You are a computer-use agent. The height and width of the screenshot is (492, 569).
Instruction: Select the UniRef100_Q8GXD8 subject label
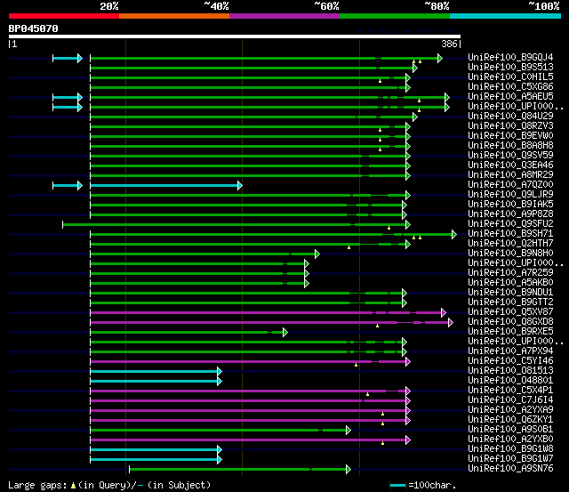(x=510, y=322)
